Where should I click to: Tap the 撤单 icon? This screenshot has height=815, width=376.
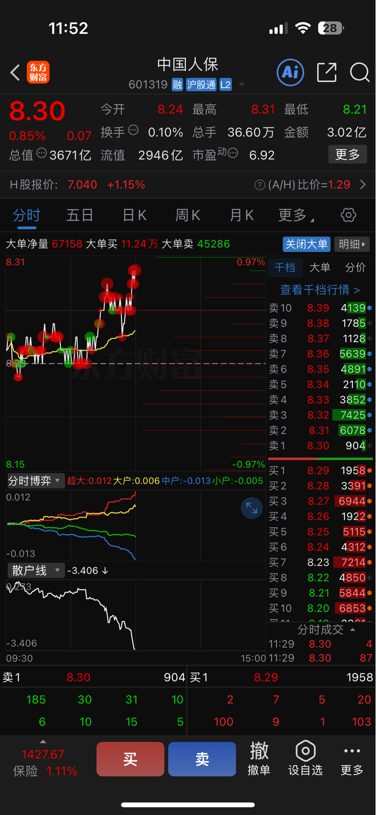click(x=259, y=759)
